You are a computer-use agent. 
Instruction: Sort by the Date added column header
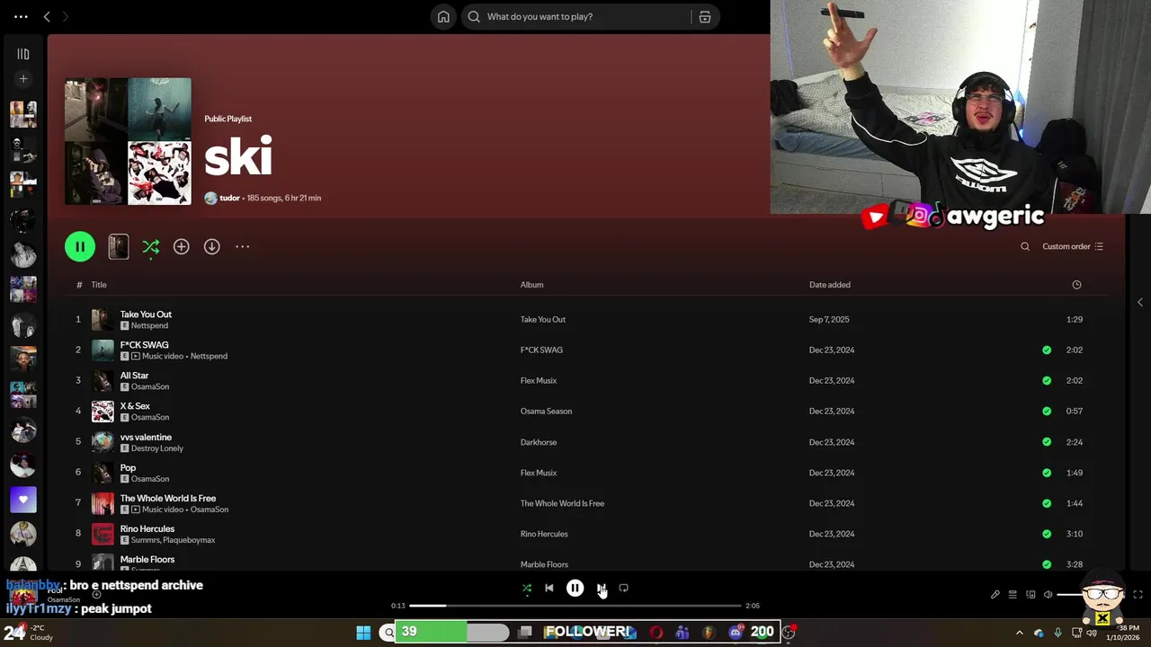[829, 285]
